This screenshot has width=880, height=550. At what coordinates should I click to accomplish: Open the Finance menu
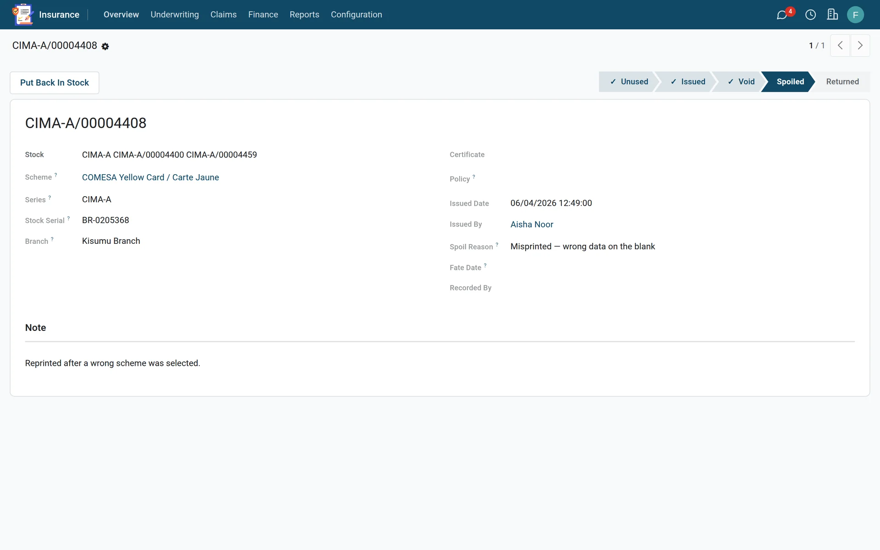(x=263, y=15)
